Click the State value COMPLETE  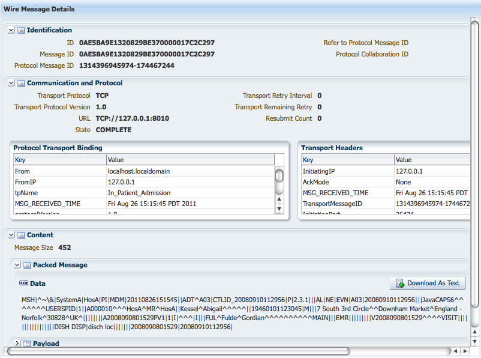[x=113, y=130]
